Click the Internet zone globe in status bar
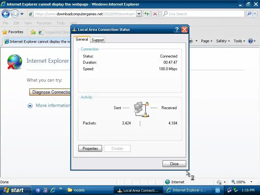 tap(167, 182)
